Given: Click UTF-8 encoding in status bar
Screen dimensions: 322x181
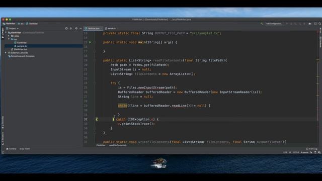Looking at the screenshot, I should (296, 152).
